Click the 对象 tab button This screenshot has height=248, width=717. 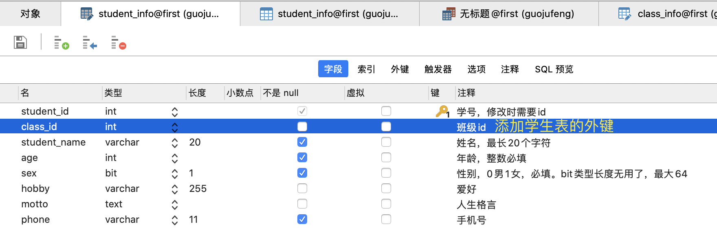(31, 14)
